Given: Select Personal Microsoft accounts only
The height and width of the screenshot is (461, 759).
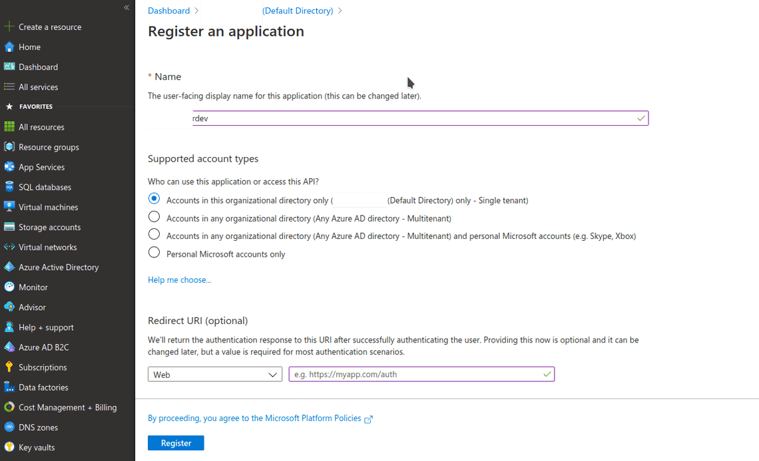Looking at the screenshot, I should click(x=154, y=253).
